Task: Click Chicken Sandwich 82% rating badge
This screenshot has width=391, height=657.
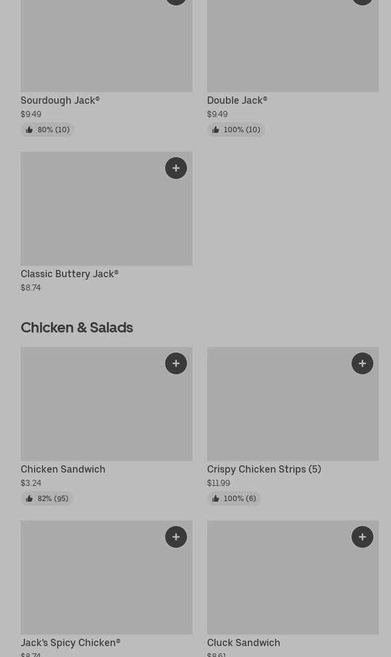Action: pyautogui.click(x=47, y=499)
